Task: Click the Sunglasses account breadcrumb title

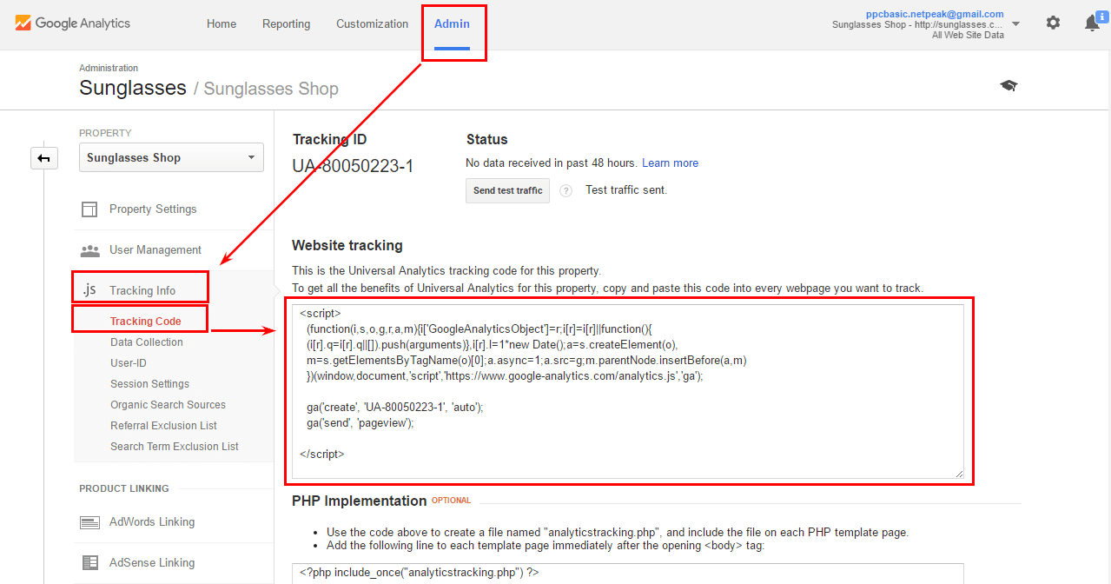Action: (133, 88)
